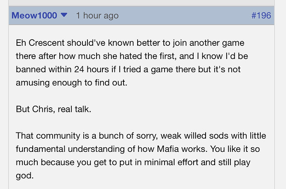Click the word "god." ending the post
Screen dimensions: 286x189
click(25, 176)
